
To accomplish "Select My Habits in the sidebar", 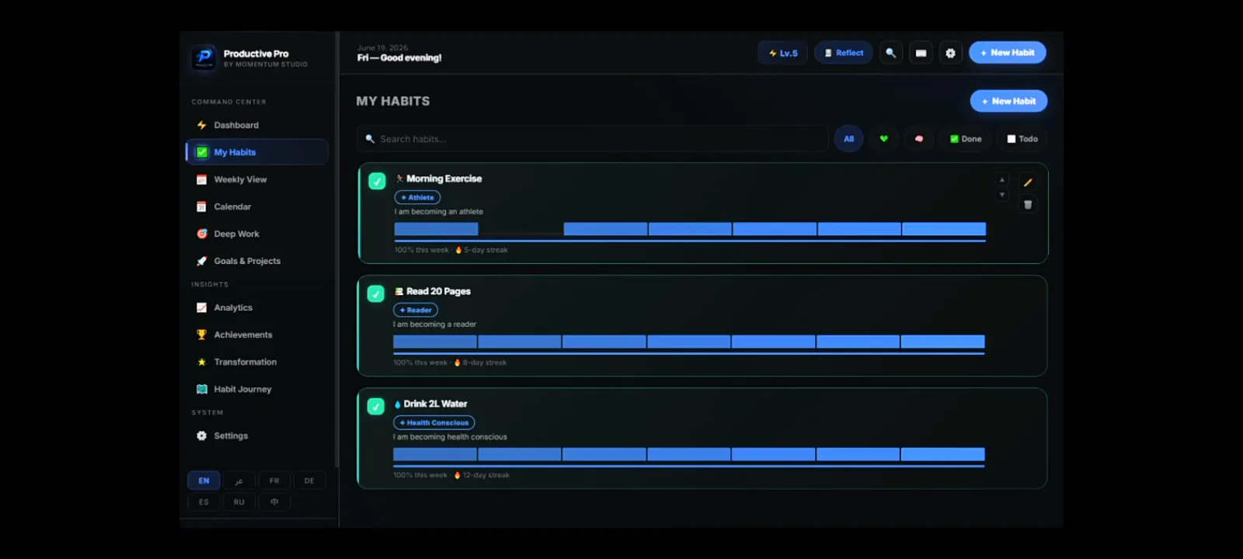I will click(256, 152).
